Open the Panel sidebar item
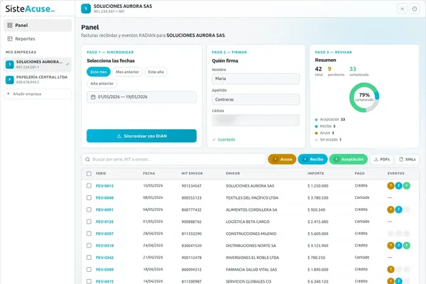 pos(38,26)
